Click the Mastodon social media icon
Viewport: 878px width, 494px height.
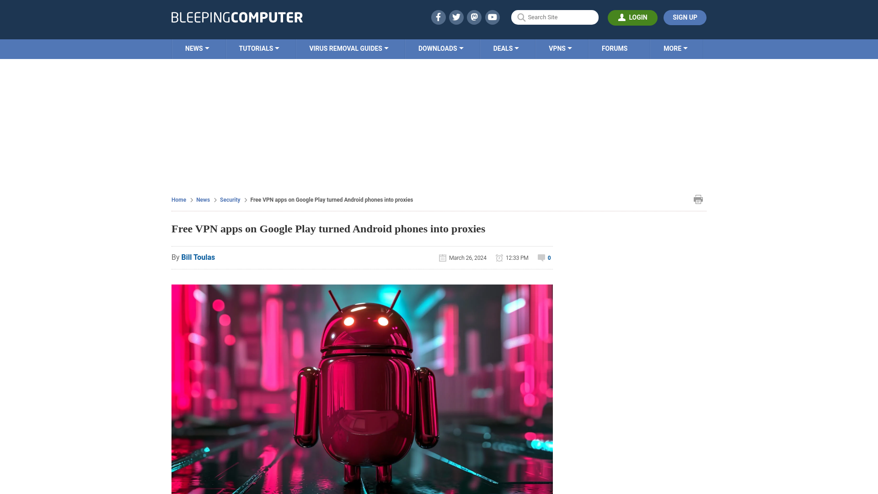474,17
